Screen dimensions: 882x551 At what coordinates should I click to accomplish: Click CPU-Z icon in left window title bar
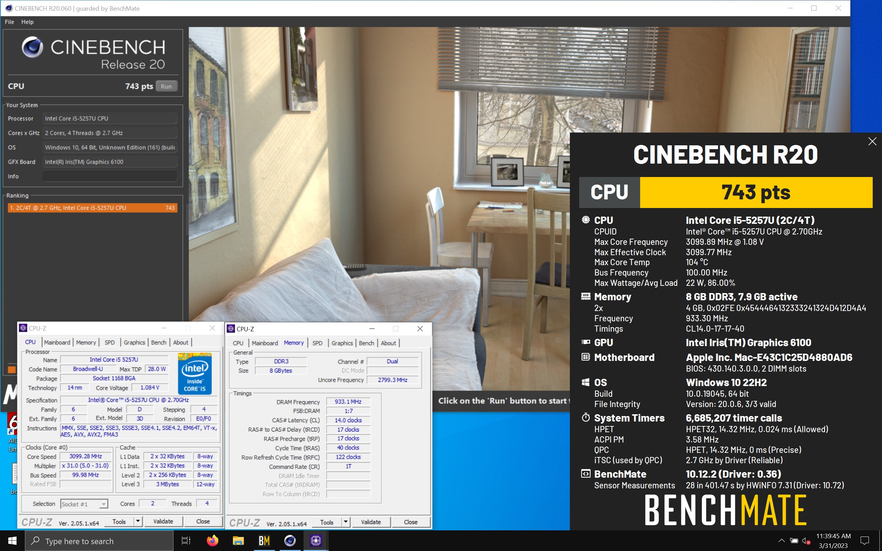coord(23,328)
